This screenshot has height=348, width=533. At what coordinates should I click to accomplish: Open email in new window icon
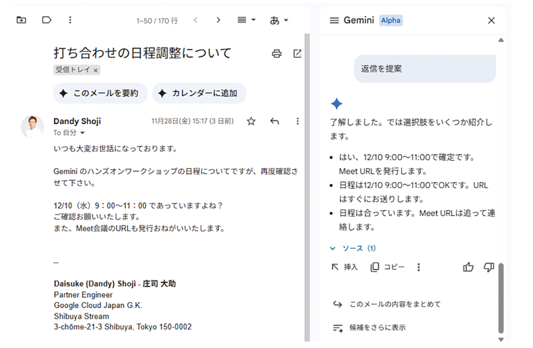297,54
